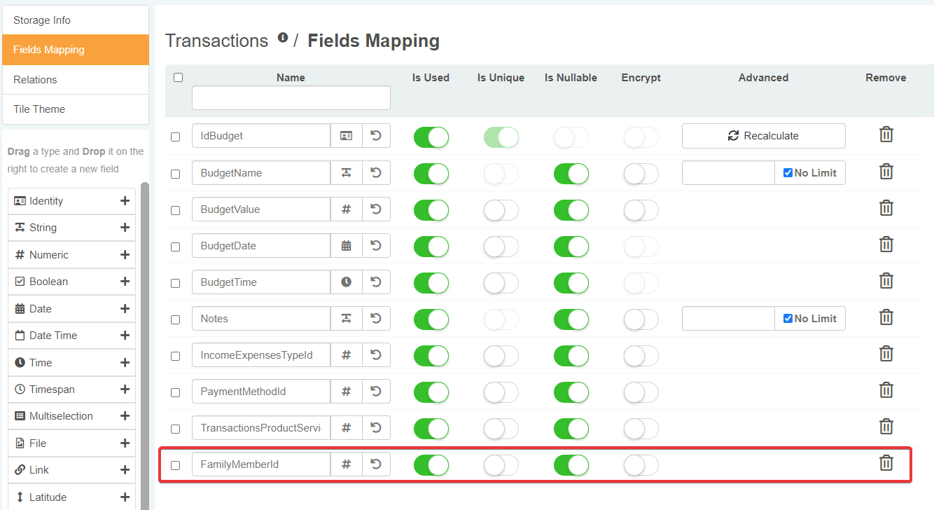Screen dimensions: 934x510
Task: Click plus next to Multiselection type
Action: tap(125, 416)
